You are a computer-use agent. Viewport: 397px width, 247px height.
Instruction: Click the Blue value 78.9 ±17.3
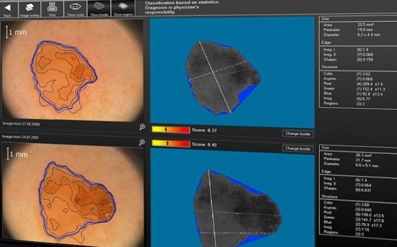(369, 225)
